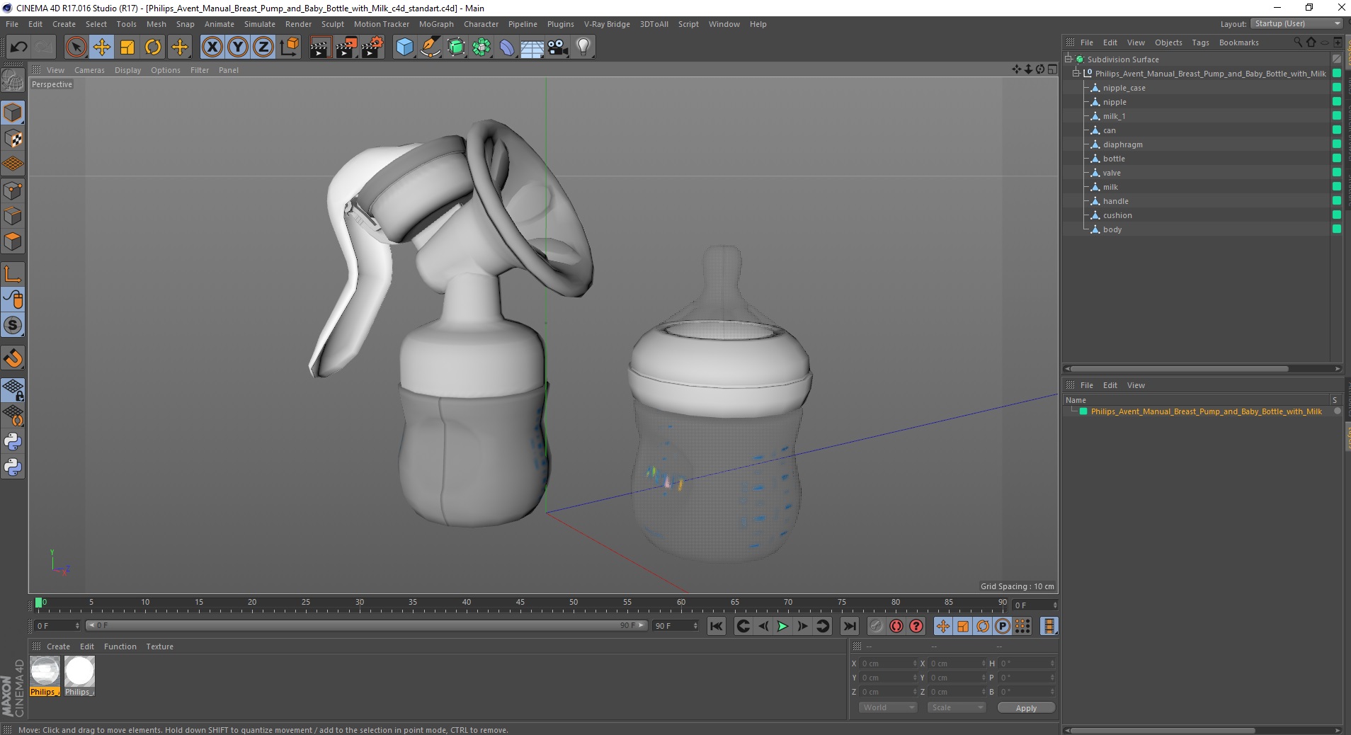The height and width of the screenshot is (735, 1351).
Task: Enable Subdivision Surface checkmark toggle
Action: point(1337,59)
